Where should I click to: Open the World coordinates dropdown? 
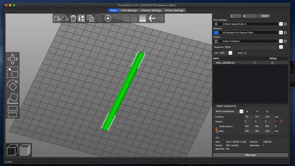point(241,112)
